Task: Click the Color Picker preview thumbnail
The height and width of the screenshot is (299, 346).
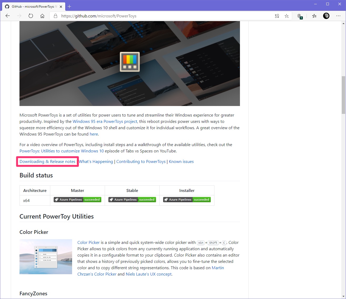Action: (46, 257)
